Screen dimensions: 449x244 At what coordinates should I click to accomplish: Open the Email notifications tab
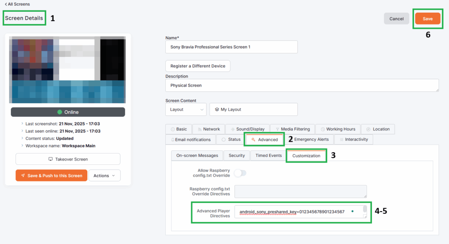pyautogui.click(x=190, y=139)
